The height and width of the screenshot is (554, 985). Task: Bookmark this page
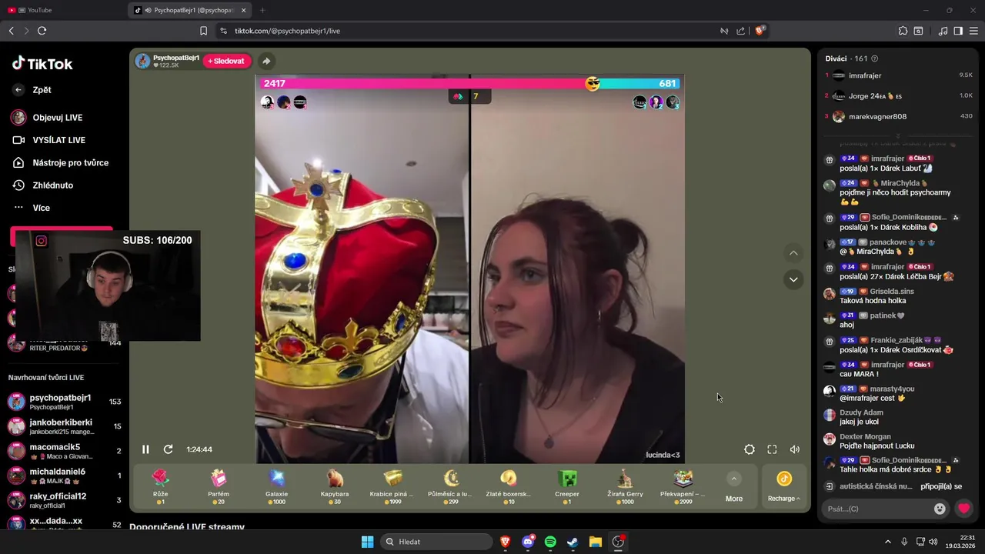203,31
